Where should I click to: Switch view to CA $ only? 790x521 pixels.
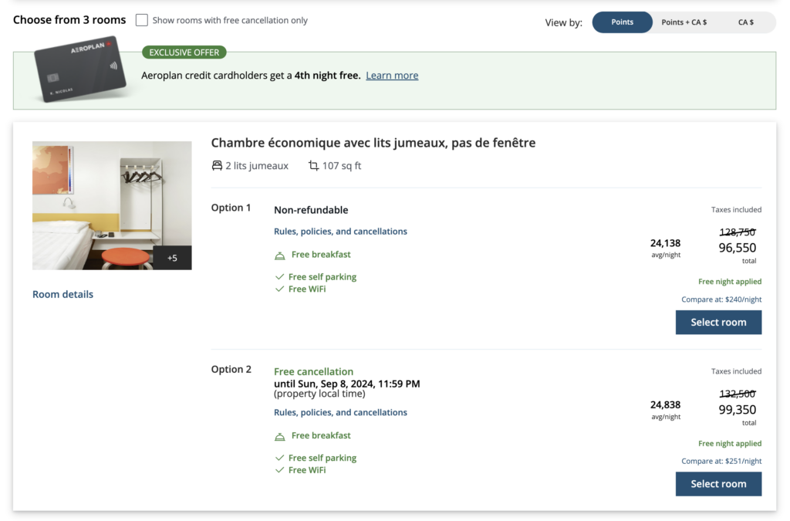pos(745,22)
